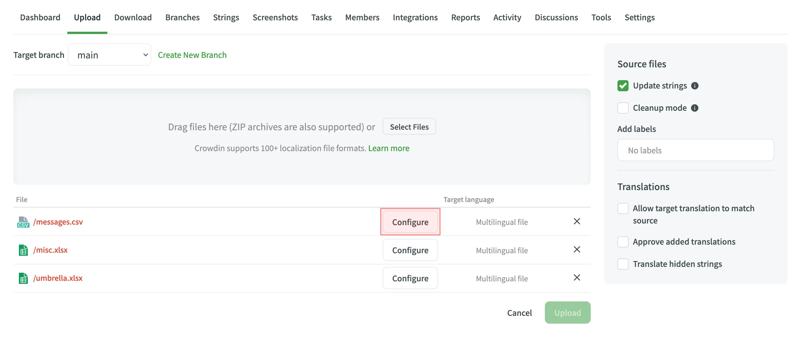
Task: Open the Update strings info tooltip
Action: [695, 86]
